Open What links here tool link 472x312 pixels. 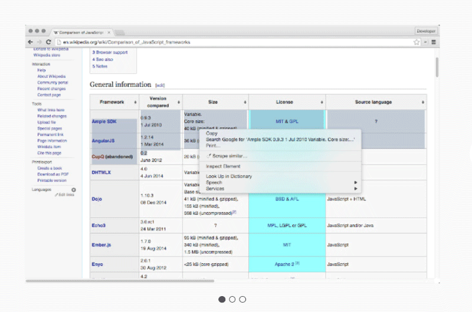point(51,110)
